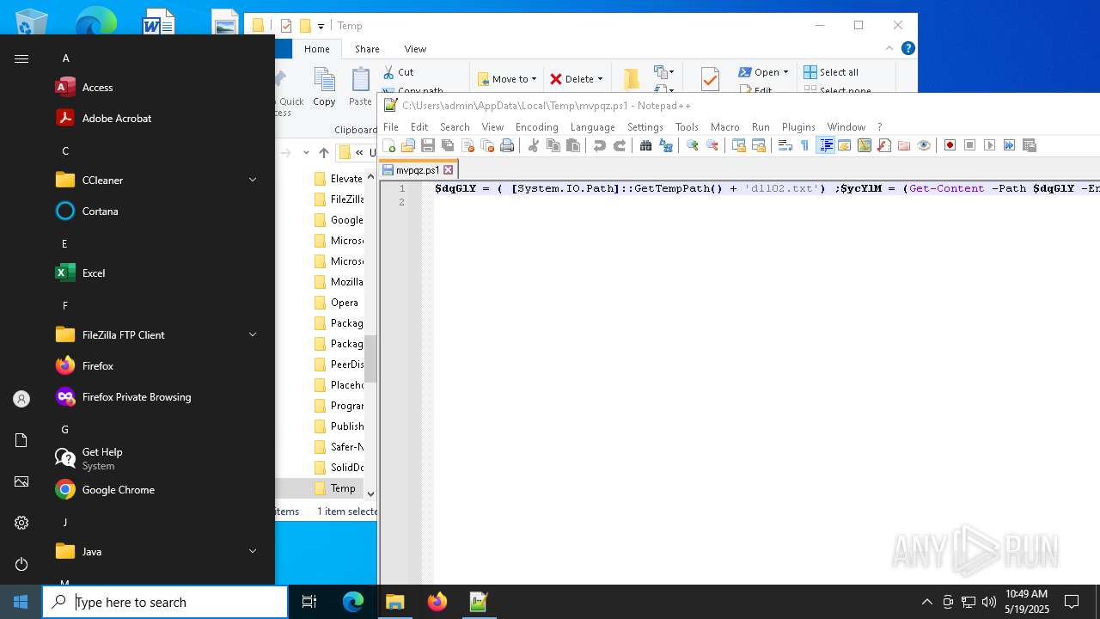This screenshot has width=1100, height=619.
Task: Switch to View tab in Explorer ribbon
Action: click(x=415, y=49)
